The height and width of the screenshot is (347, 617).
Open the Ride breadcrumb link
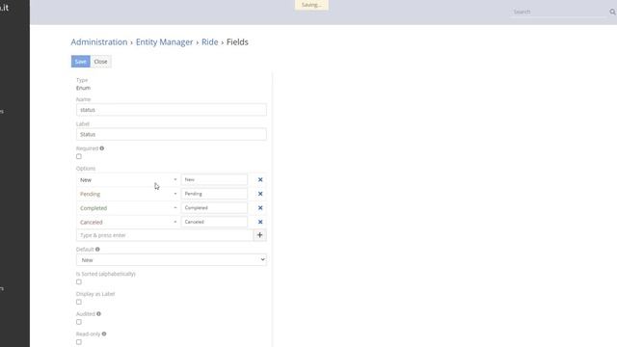[210, 42]
